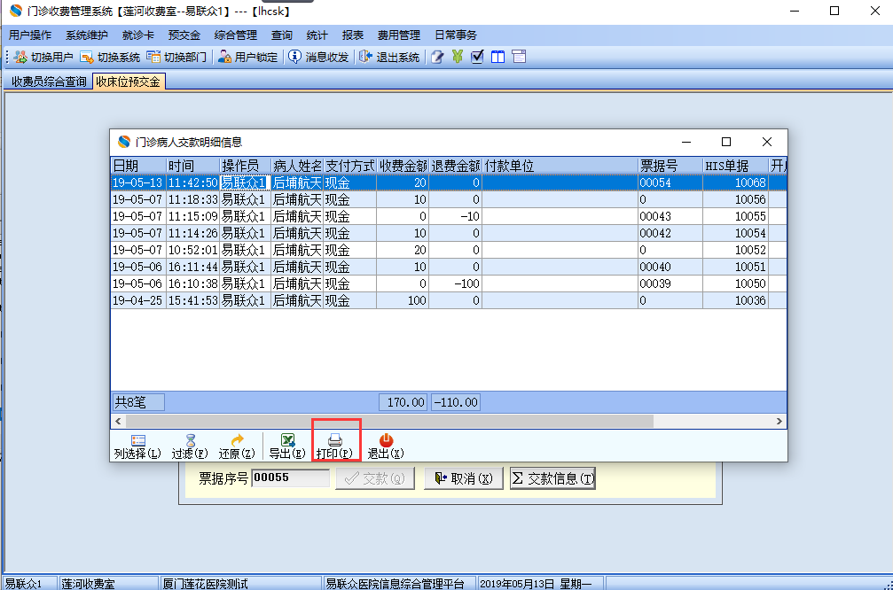Open the 预交金 menu
The width and height of the screenshot is (893, 590).
click(x=184, y=35)
